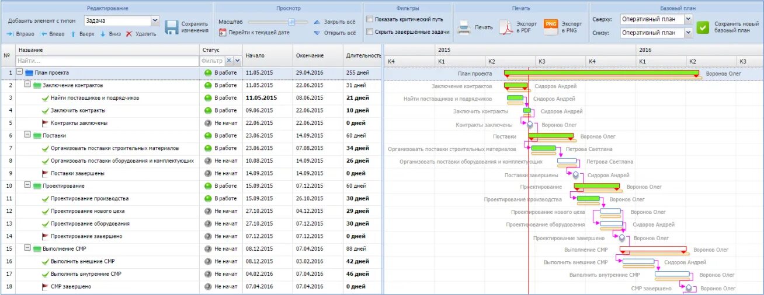Viewport: 764px width, 295px height.
Task: Sort by the Название column header
Action: coord(107,50)
